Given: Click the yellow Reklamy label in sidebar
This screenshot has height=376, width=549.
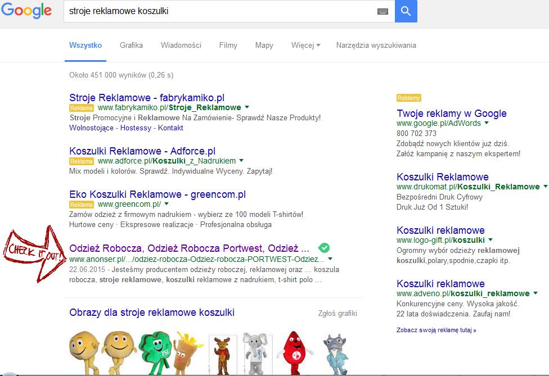Looking at the screenshot, I should (x=408, y=98).
